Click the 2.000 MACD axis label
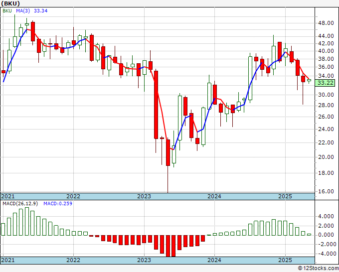339x272 pixels. click(327, 226)
